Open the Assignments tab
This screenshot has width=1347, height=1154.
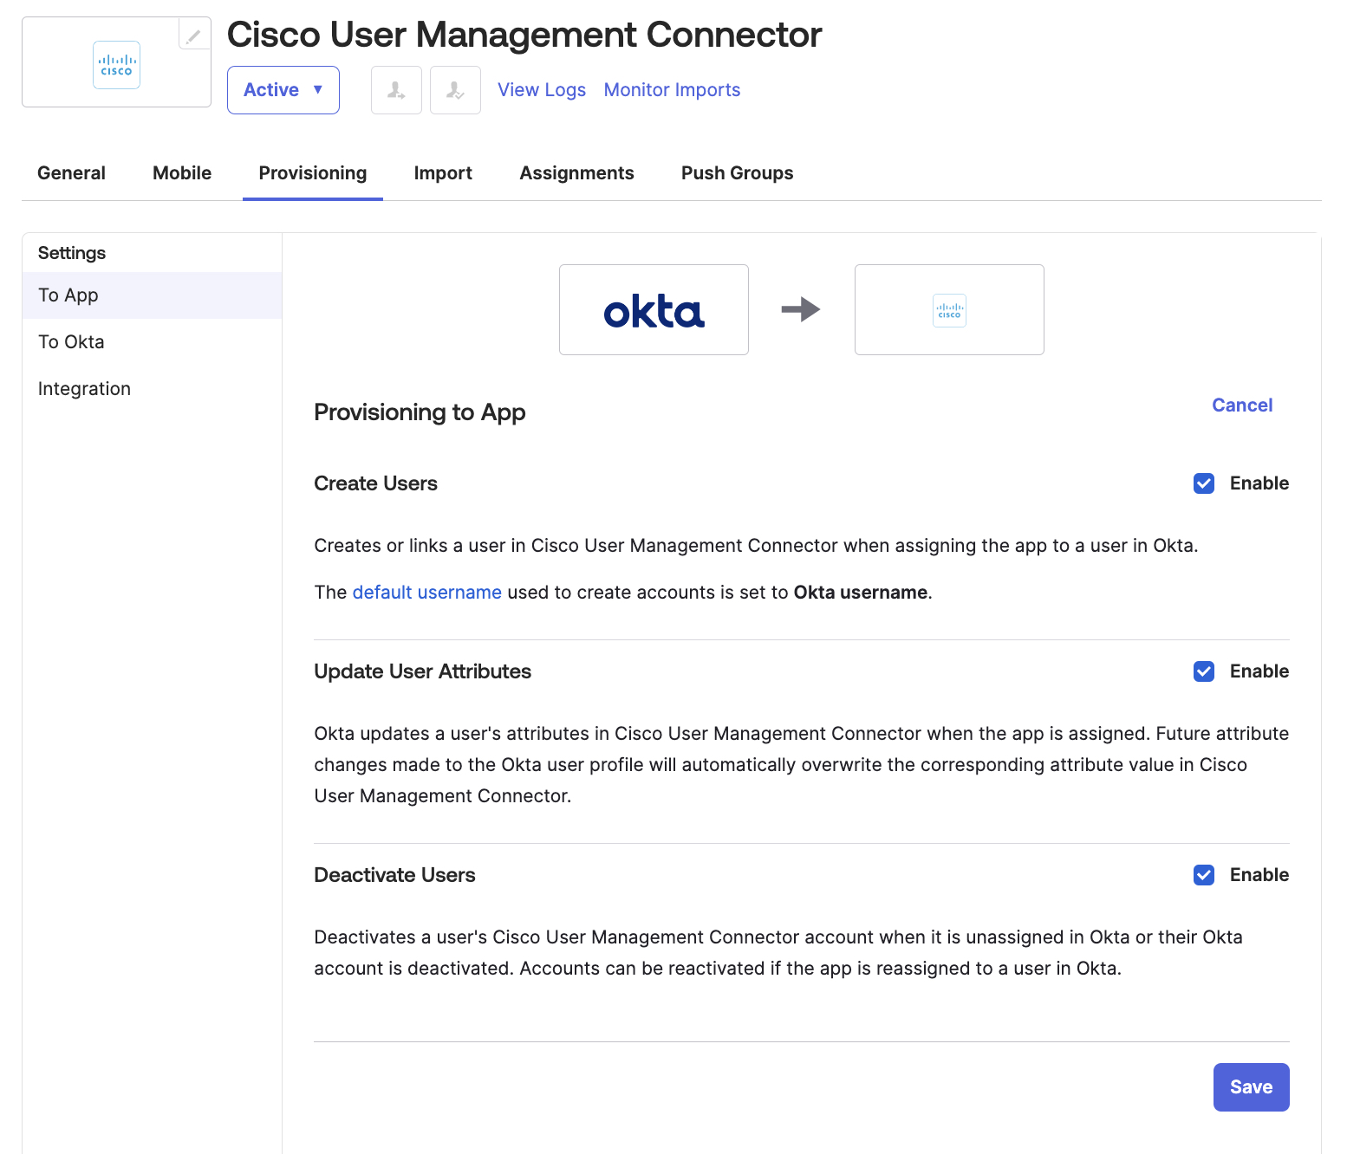(576, 173)
